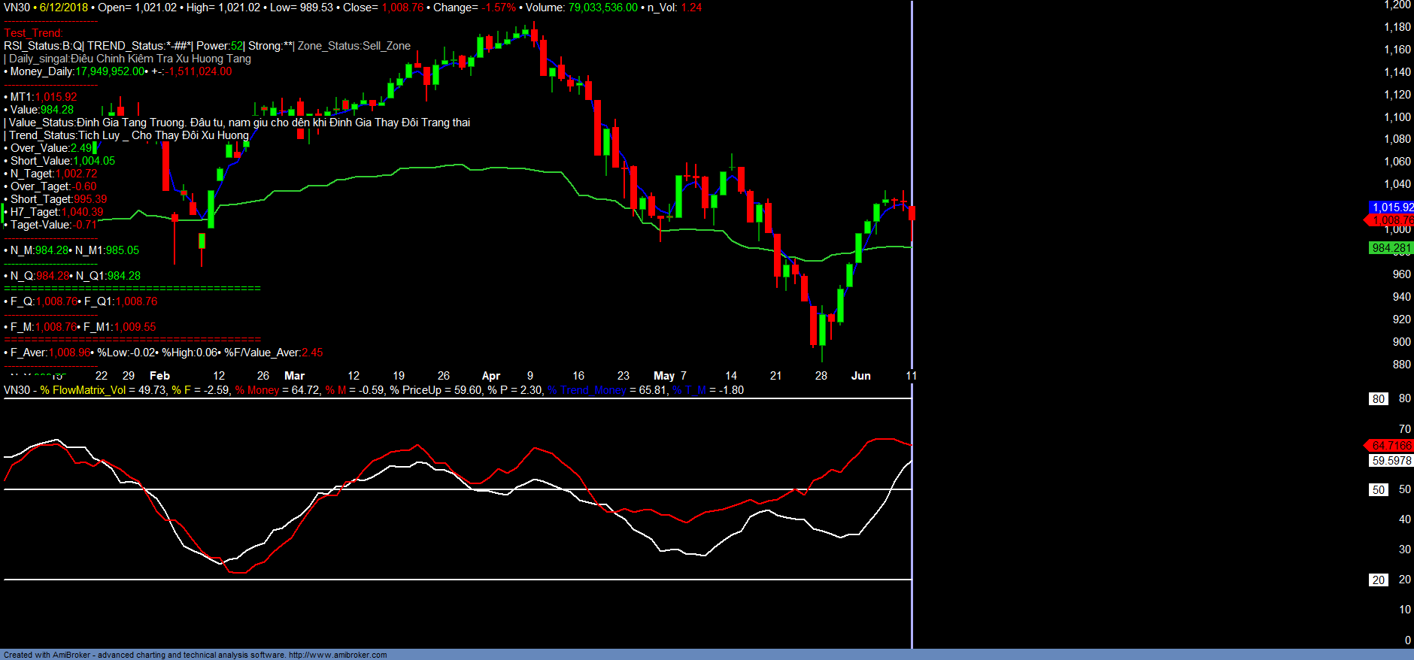This screenshot has width=1414, height=660.
Task: Click the red 64.7166 indicator value label
Action: click(1391, 446)
